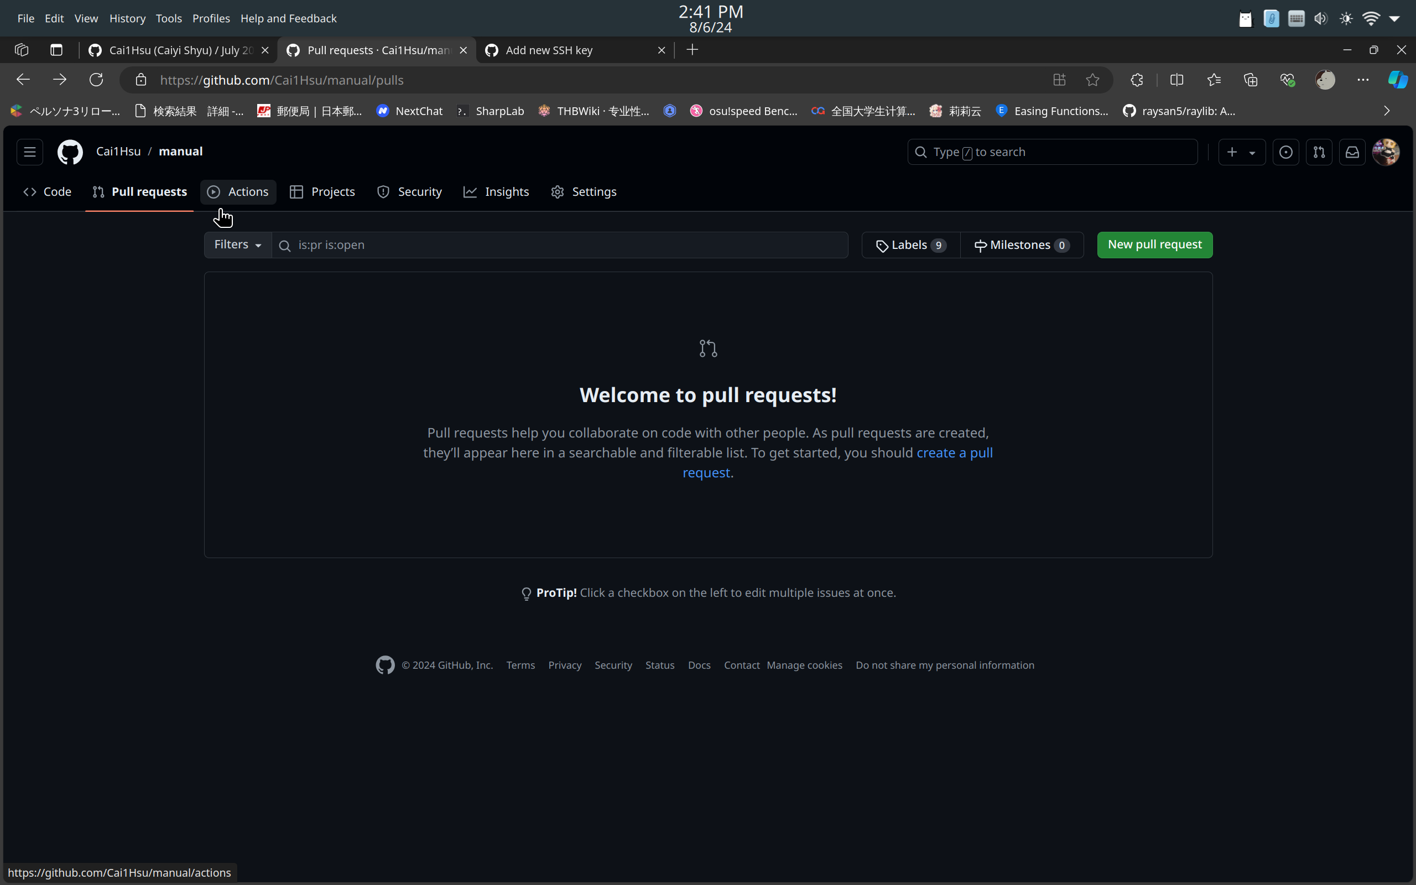Open the GitHub hamburger menu

(x=29, y=152)
